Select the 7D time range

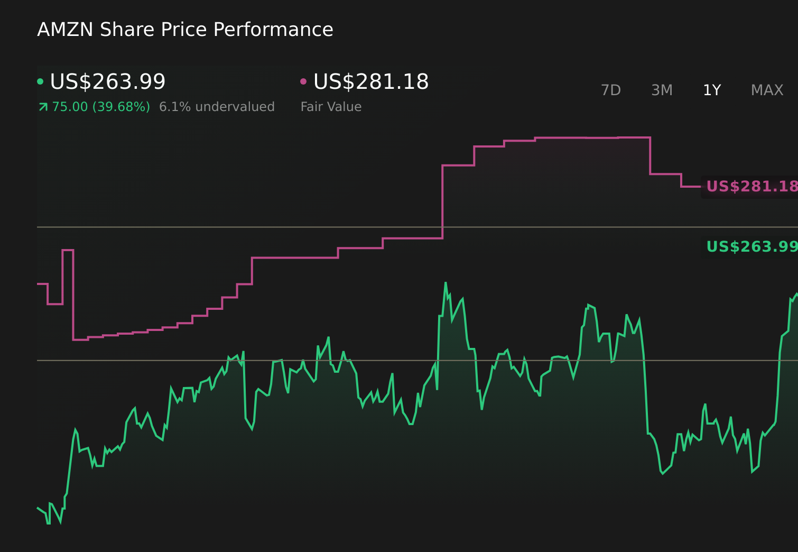pos(611,90)
